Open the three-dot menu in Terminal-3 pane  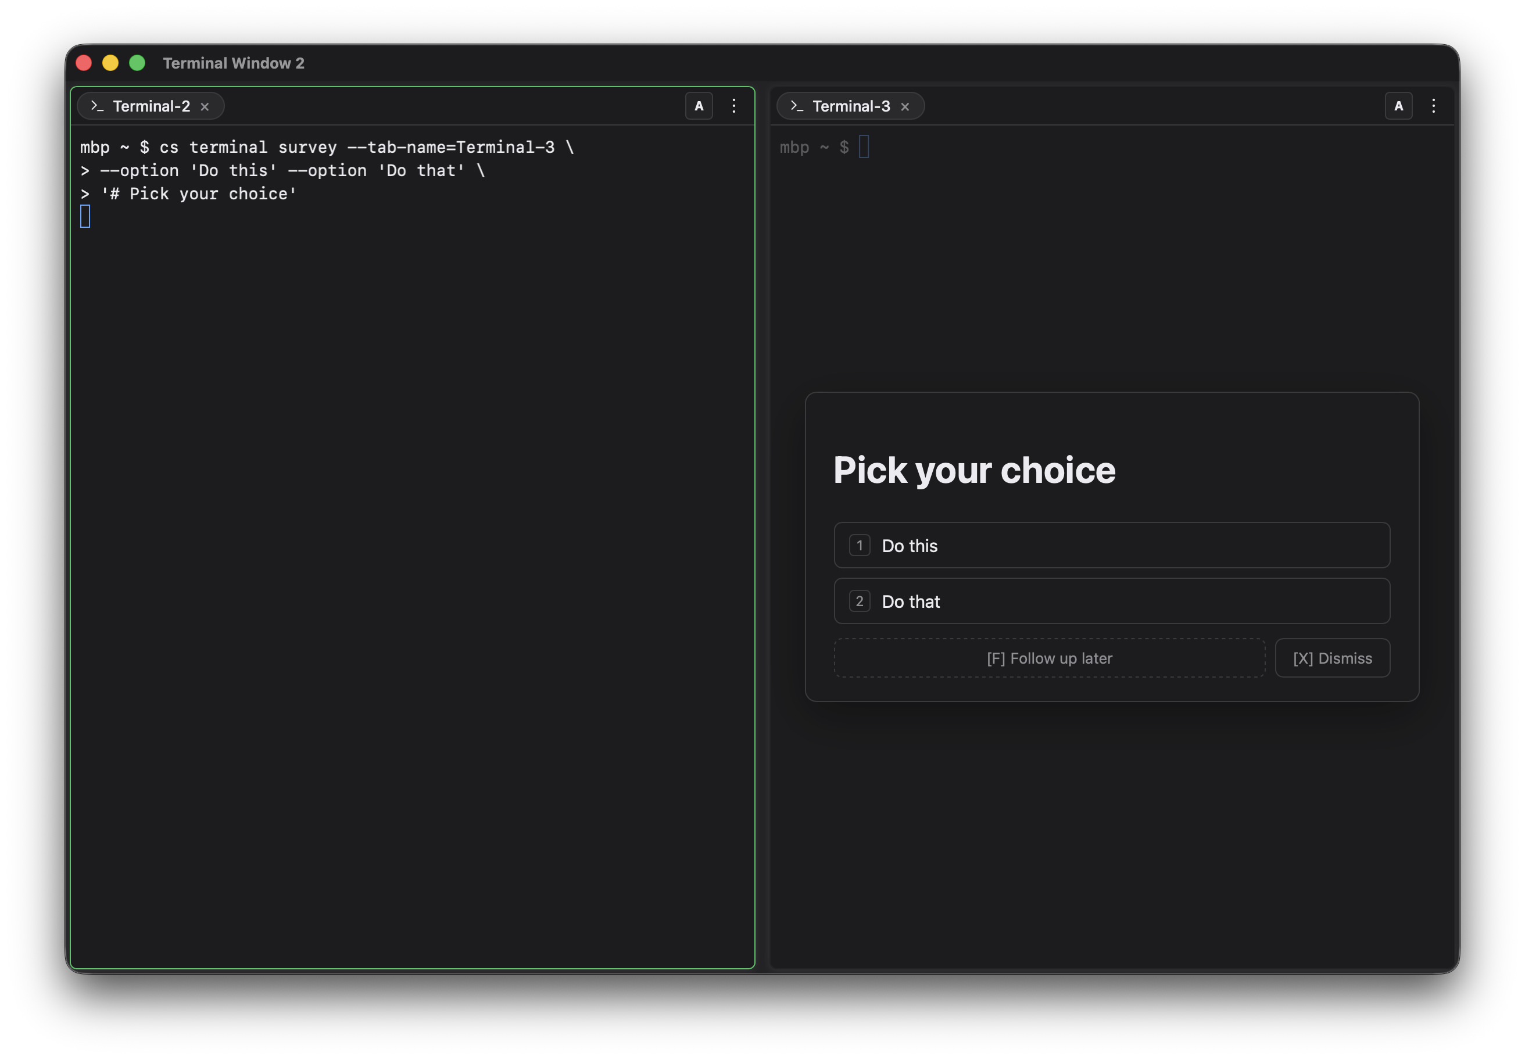[x=1433, y=106]
